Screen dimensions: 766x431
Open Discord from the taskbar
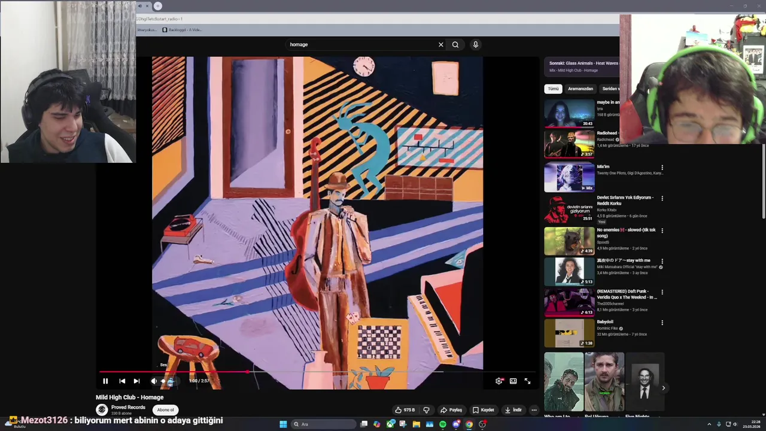[x=456, y=424]
